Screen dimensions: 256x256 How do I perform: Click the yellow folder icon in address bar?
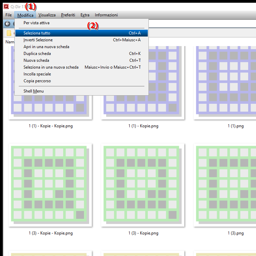(x=9, y=33)
